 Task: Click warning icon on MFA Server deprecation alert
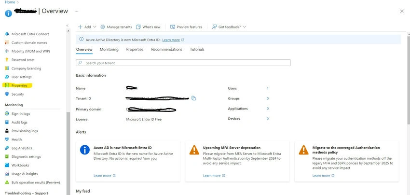(x=194, y=150)
